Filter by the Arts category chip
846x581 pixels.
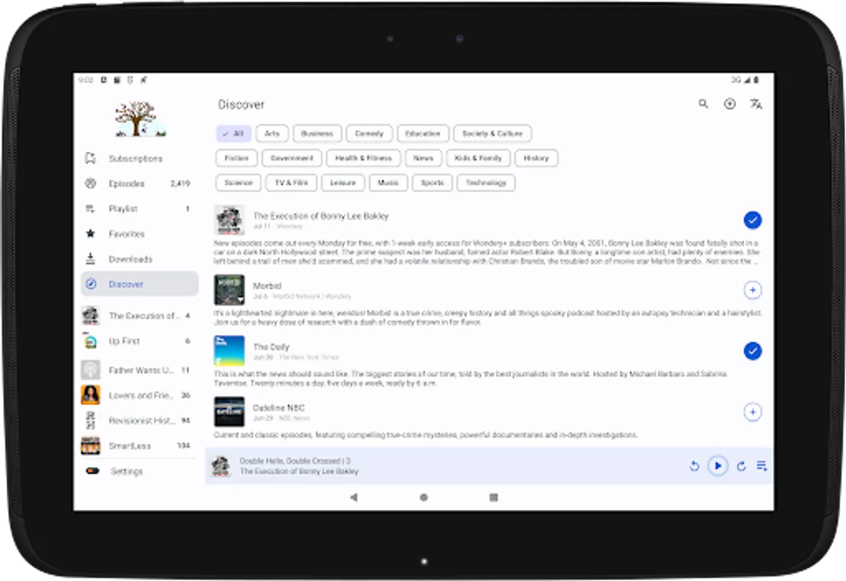[272, 134]
